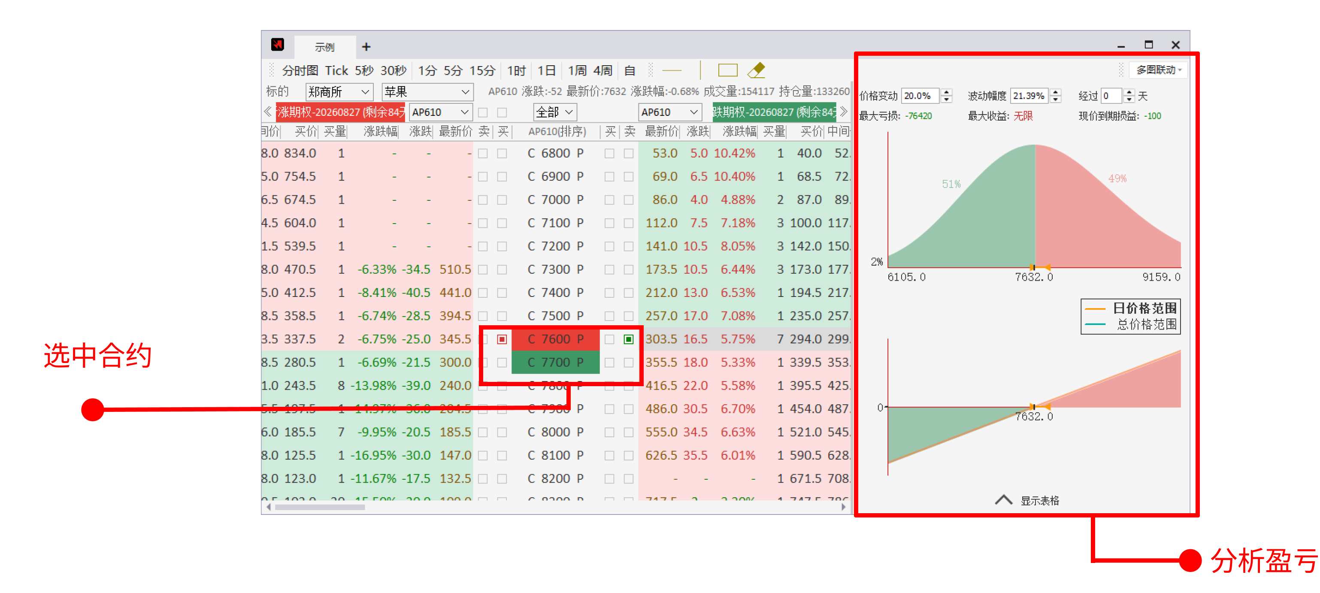Uncheck the put 卖 checkbox for strike 7600
The height and width of the screenshot is (593, 1320).
click(x=629, y=339)
